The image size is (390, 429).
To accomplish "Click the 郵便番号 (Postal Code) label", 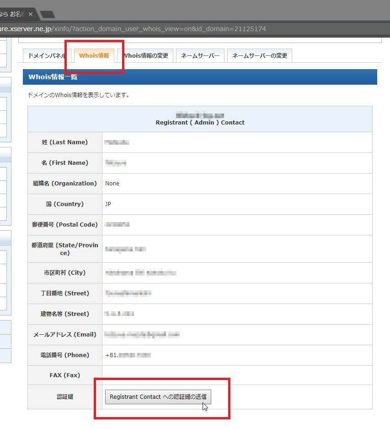I will point(64,225).
